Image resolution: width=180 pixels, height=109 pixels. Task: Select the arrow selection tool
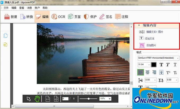pos(29,99)
